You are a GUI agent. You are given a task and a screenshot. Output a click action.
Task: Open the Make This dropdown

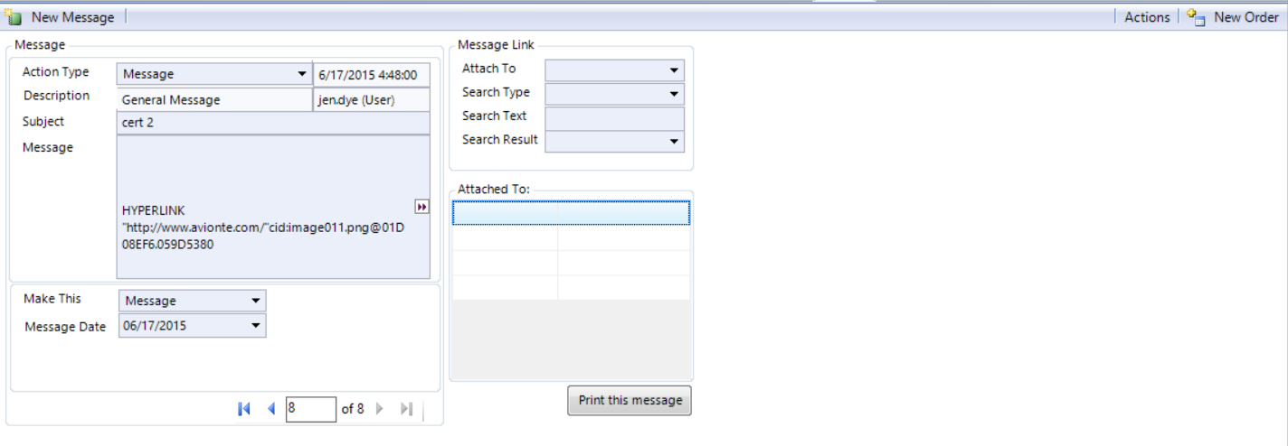pyautogui.click(x=256, y=301)
